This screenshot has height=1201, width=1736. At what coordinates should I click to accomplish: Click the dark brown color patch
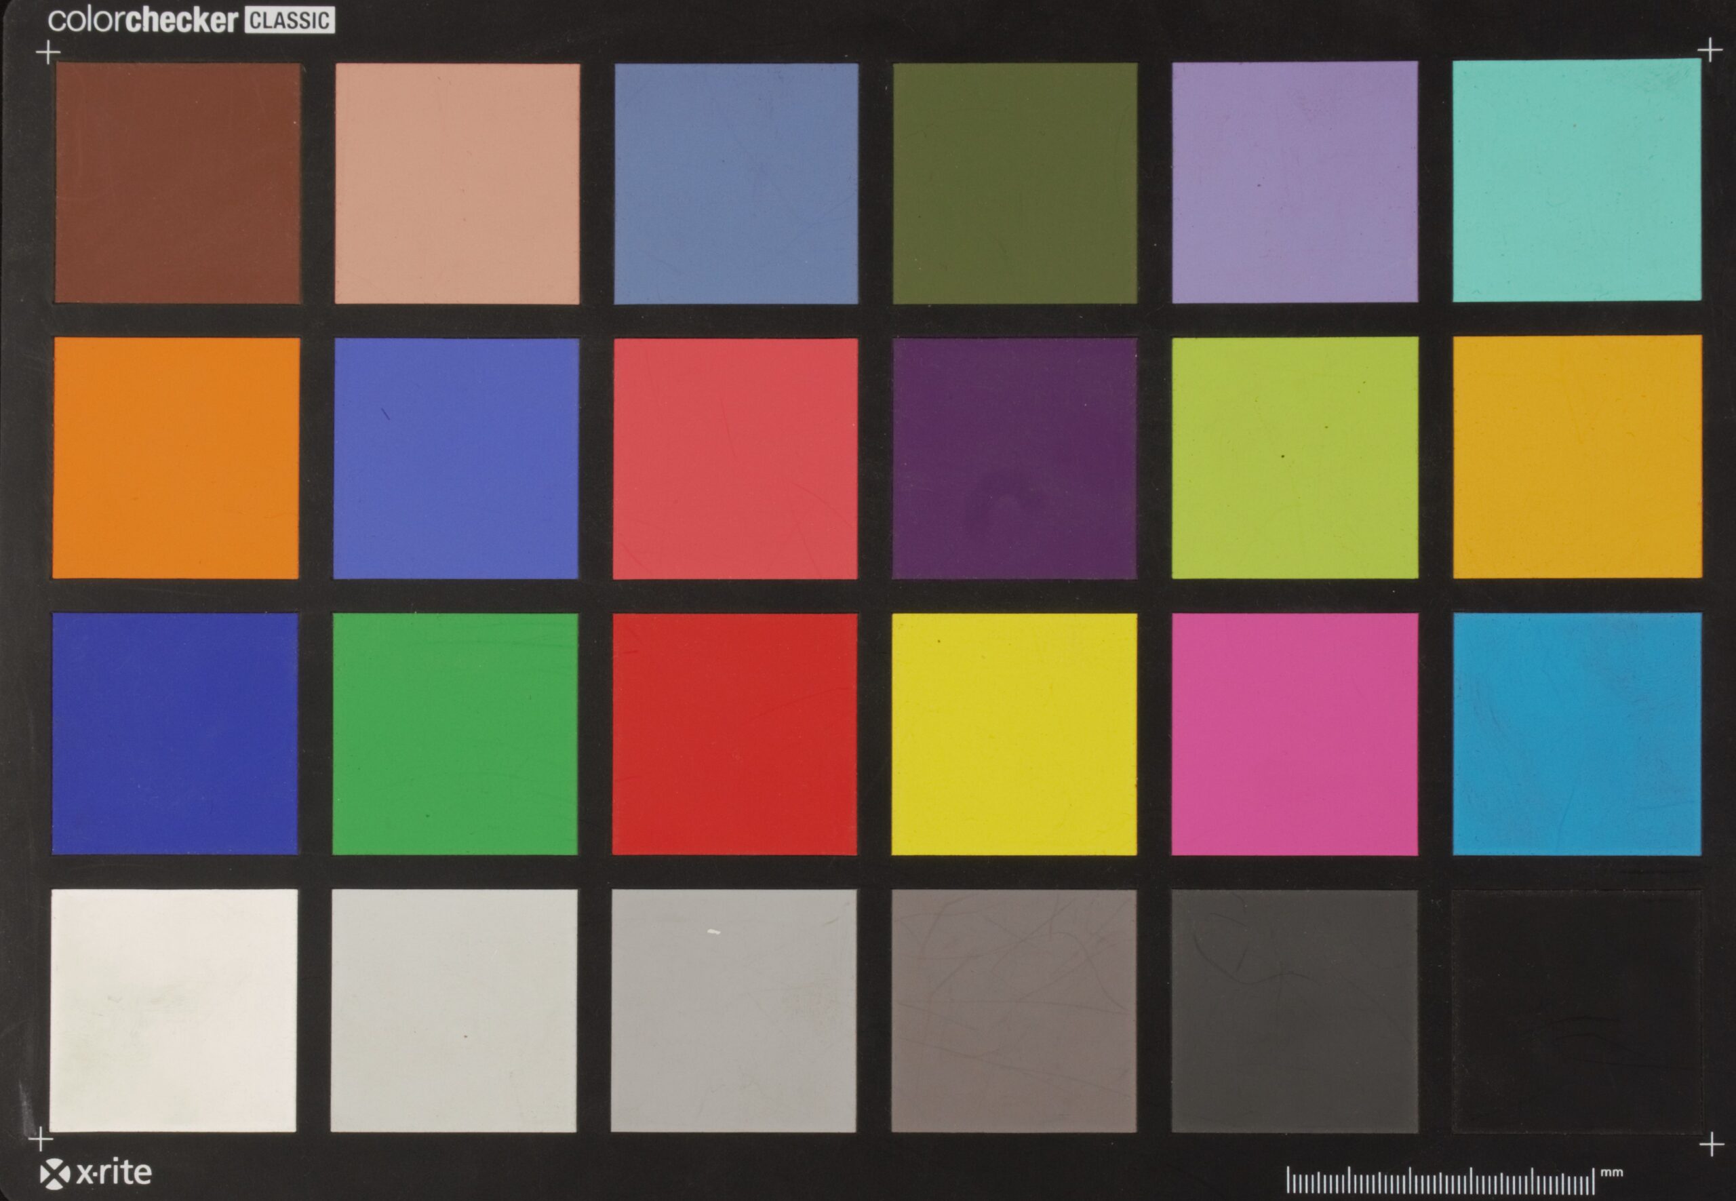[x=178, y=183]
